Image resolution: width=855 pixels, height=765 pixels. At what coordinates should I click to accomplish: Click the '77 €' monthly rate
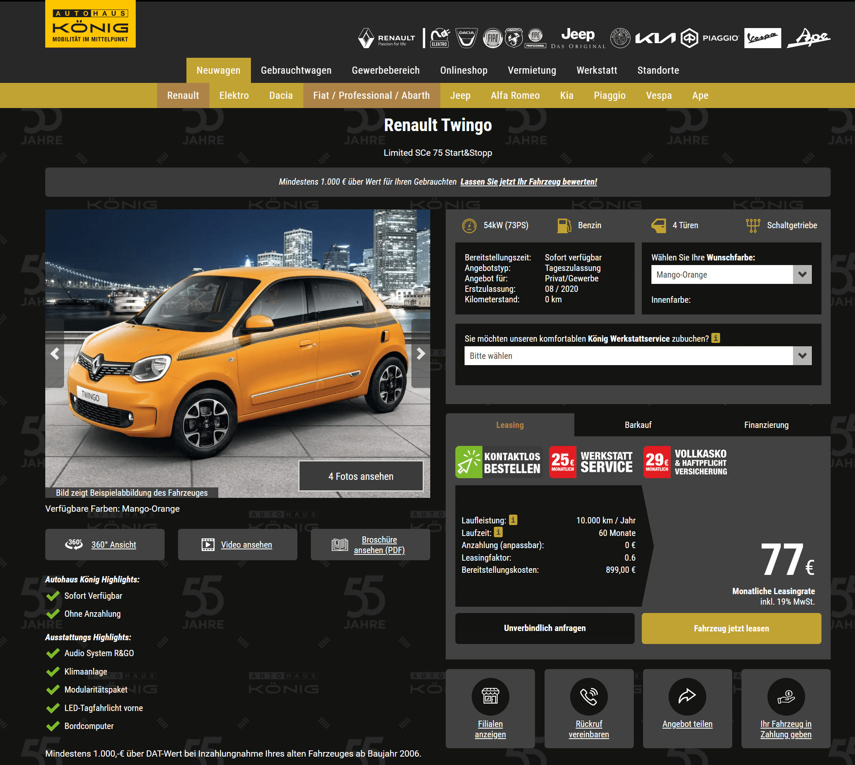click(x=787, y=559)
